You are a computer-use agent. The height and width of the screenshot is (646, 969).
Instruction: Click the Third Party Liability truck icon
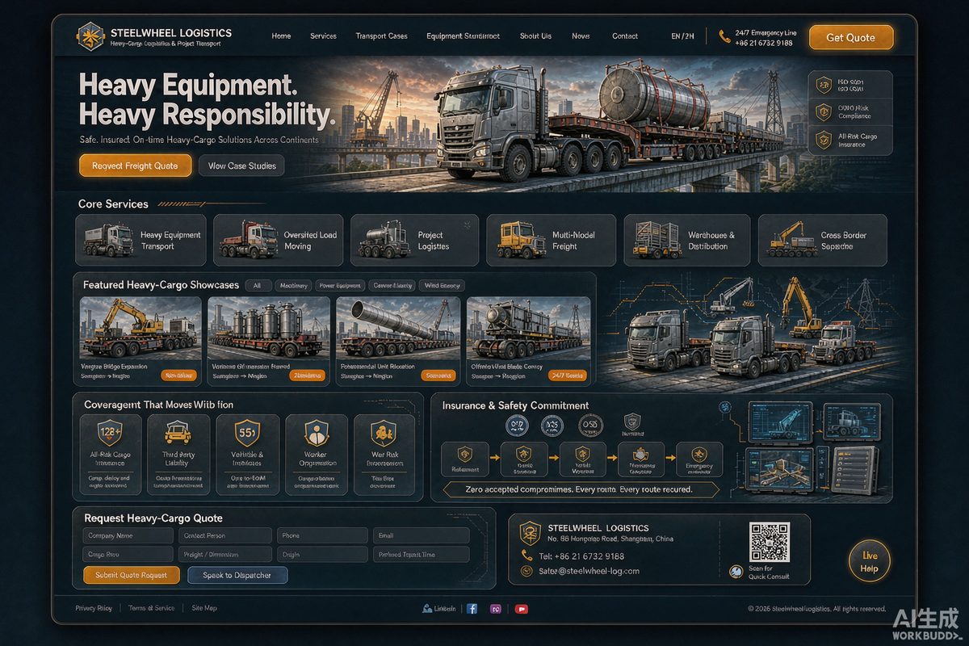[178, 433]
